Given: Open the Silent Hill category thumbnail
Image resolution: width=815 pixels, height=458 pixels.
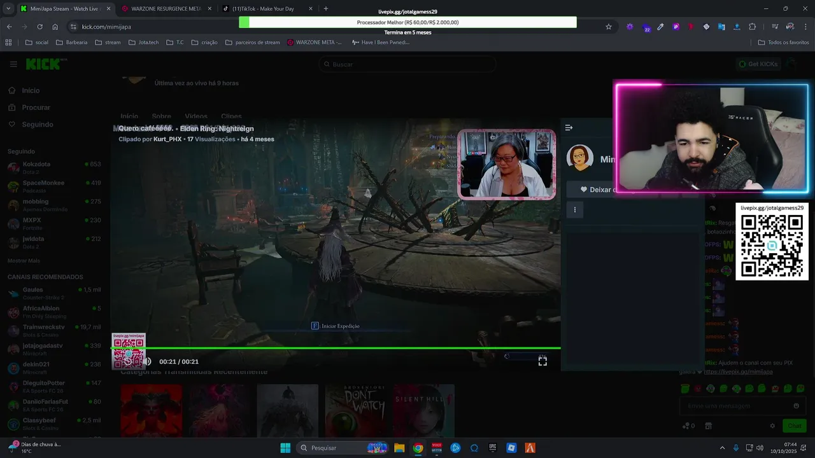Looking at the screenshot, I should pyautogui.click(x=423, y=410).
